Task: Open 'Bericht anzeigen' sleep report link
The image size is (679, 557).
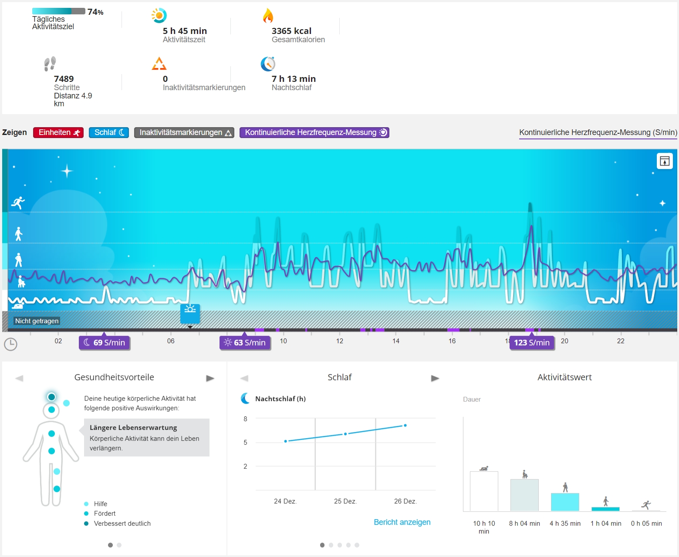Action: 402,522
